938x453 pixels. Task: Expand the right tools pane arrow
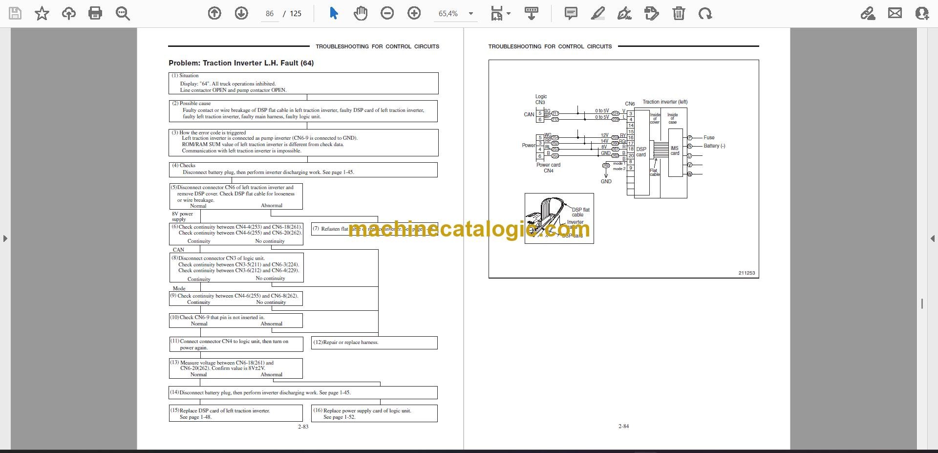(x=933, y=238)
